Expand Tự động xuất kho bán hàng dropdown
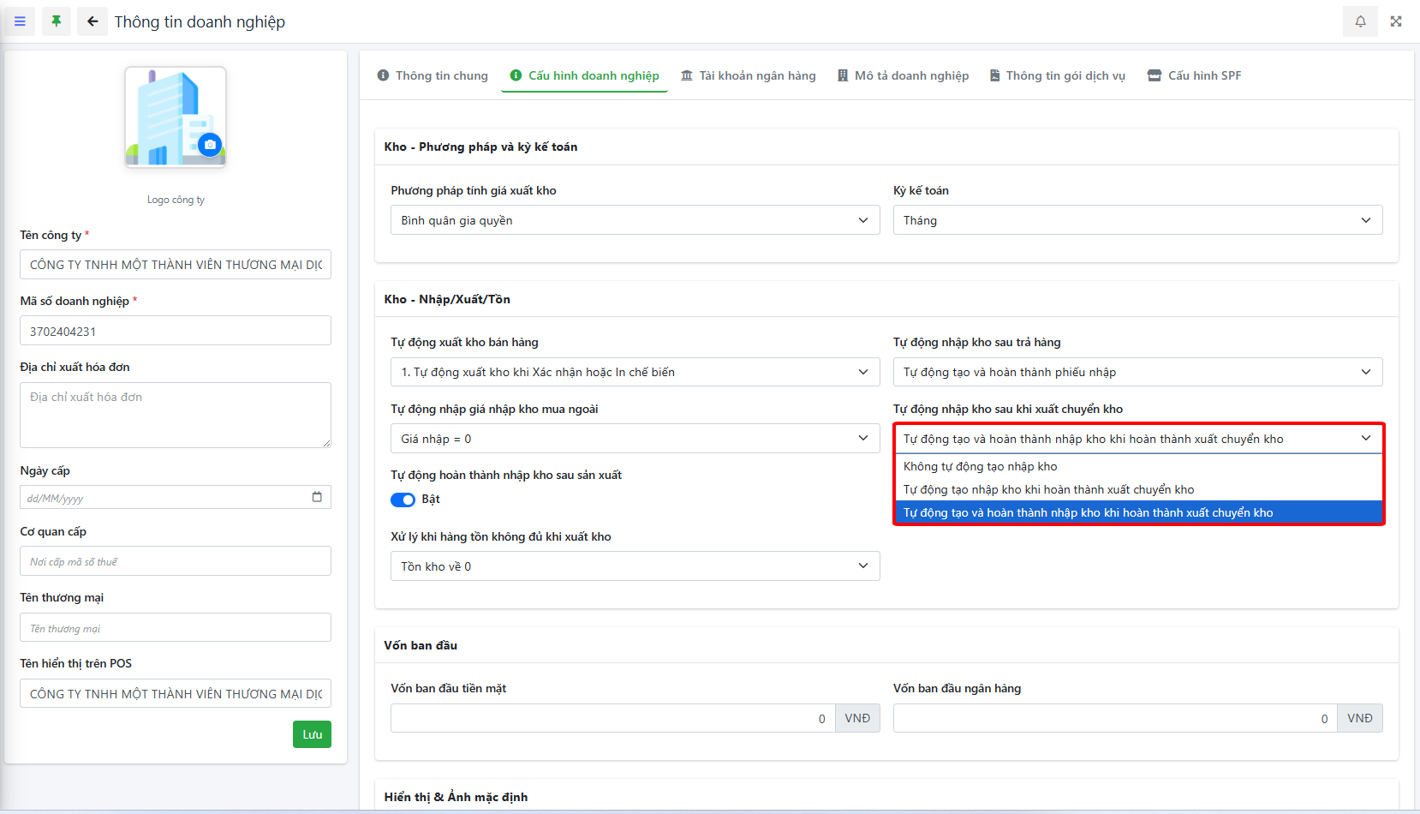The height and width of the screenshot is (814, 1420). click(635, 372)
